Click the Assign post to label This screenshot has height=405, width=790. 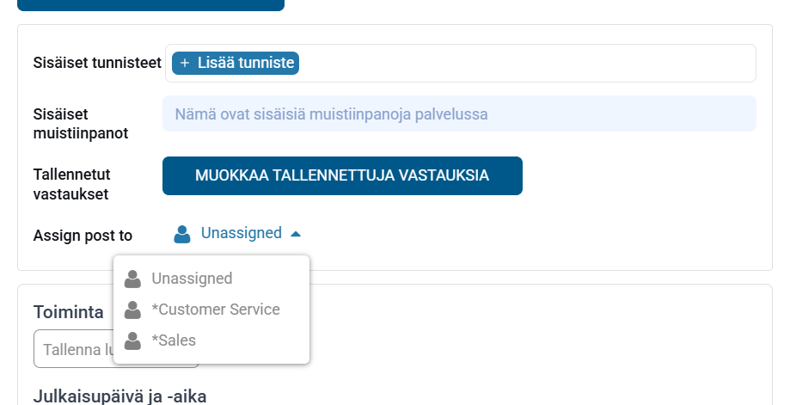tap(83, 235)
